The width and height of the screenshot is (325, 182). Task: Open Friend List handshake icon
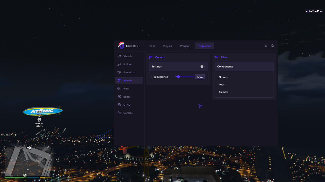(119, 72)
